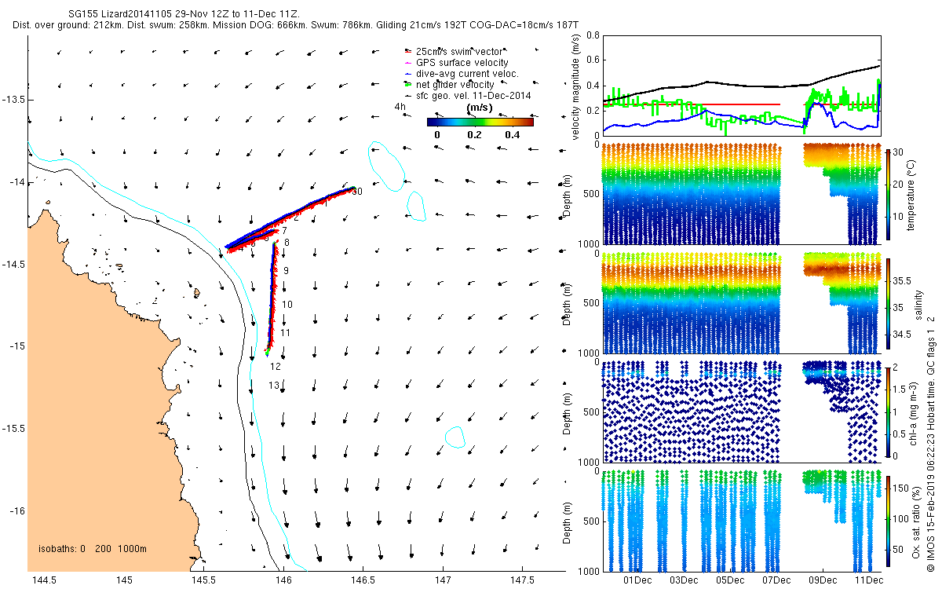Click waypoint label '10' on the map

[287, 304]
